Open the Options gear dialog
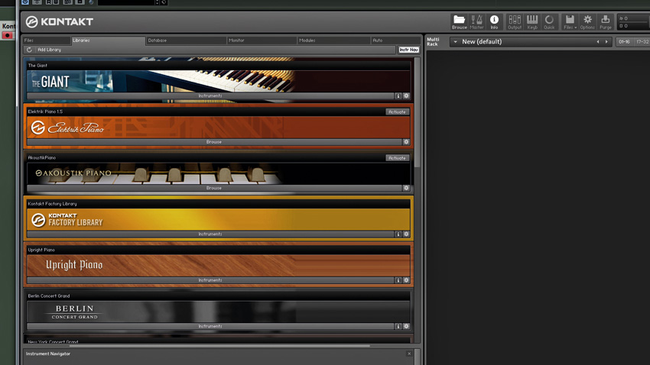 (x=587, y=22)
